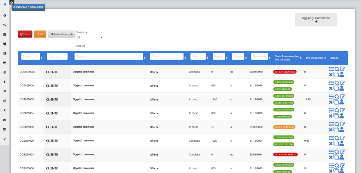
Task: Click the black arrow icon above Gestione Commesse
Action: pyautogui.click(x=11, y=2)
